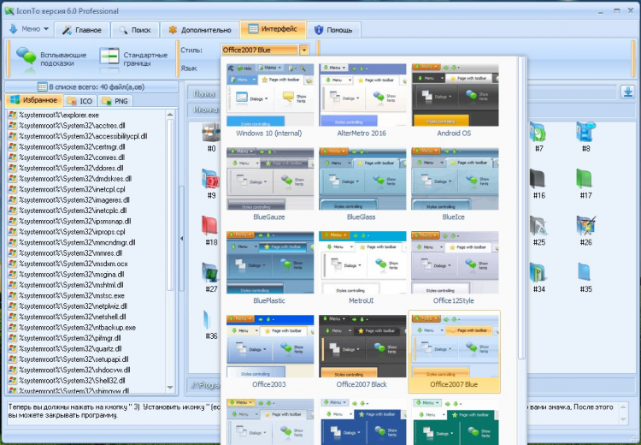Select icon #7 in the icon grid
The height and width of the screenshot is (445, 641).
[538, 137]
